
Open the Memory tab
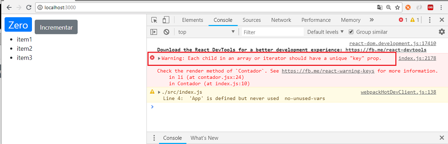(x=351, y=20)
